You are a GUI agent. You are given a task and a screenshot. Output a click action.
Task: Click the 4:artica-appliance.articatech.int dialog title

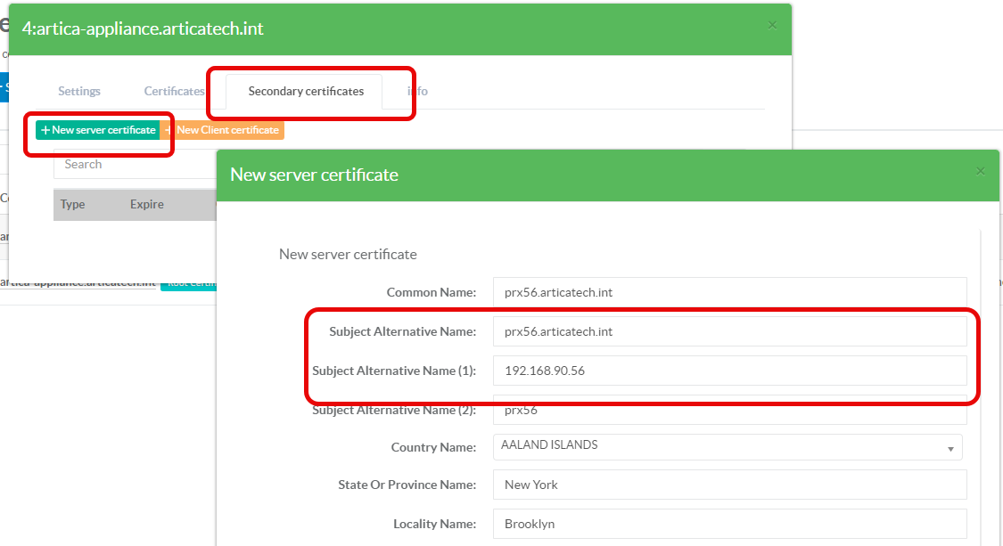(143, 29)
